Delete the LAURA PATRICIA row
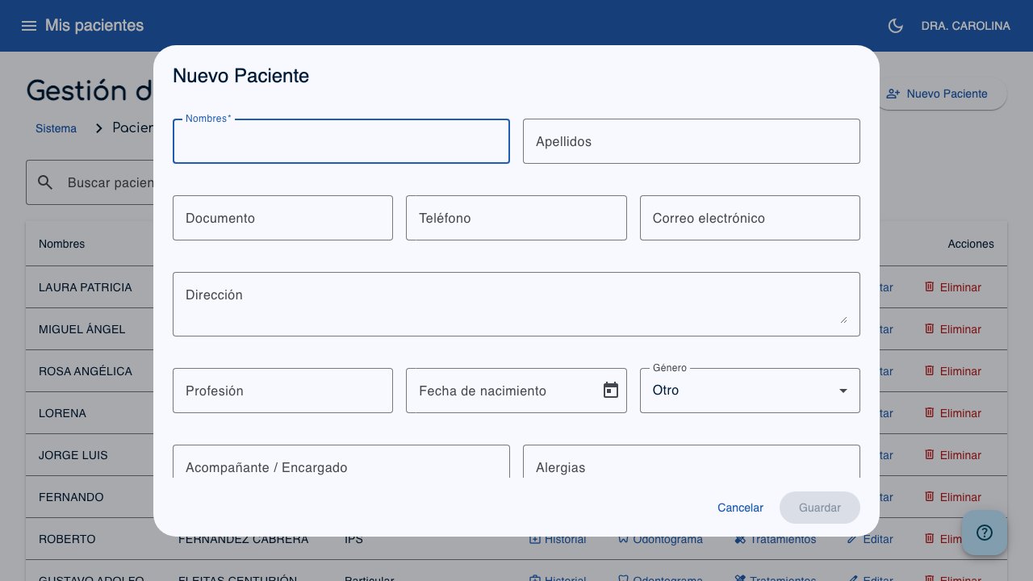The height and width of the screenshot is (581, 1033). (952, 287)
